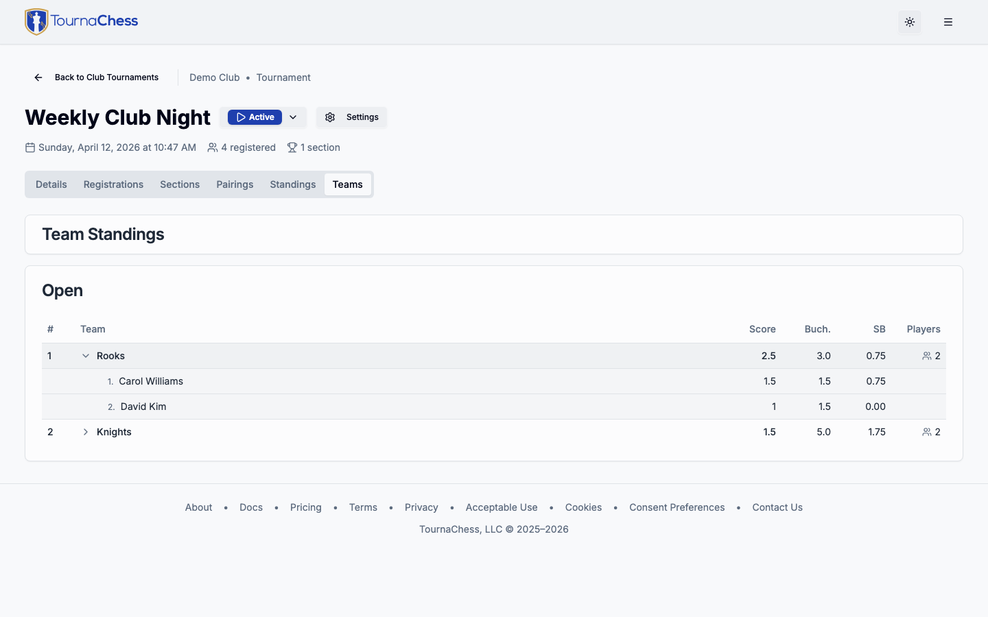Image resolution: width=988 pixels, height=617 pixels.
Task: Click the registered people icon
Action: (x=213, y=147)
